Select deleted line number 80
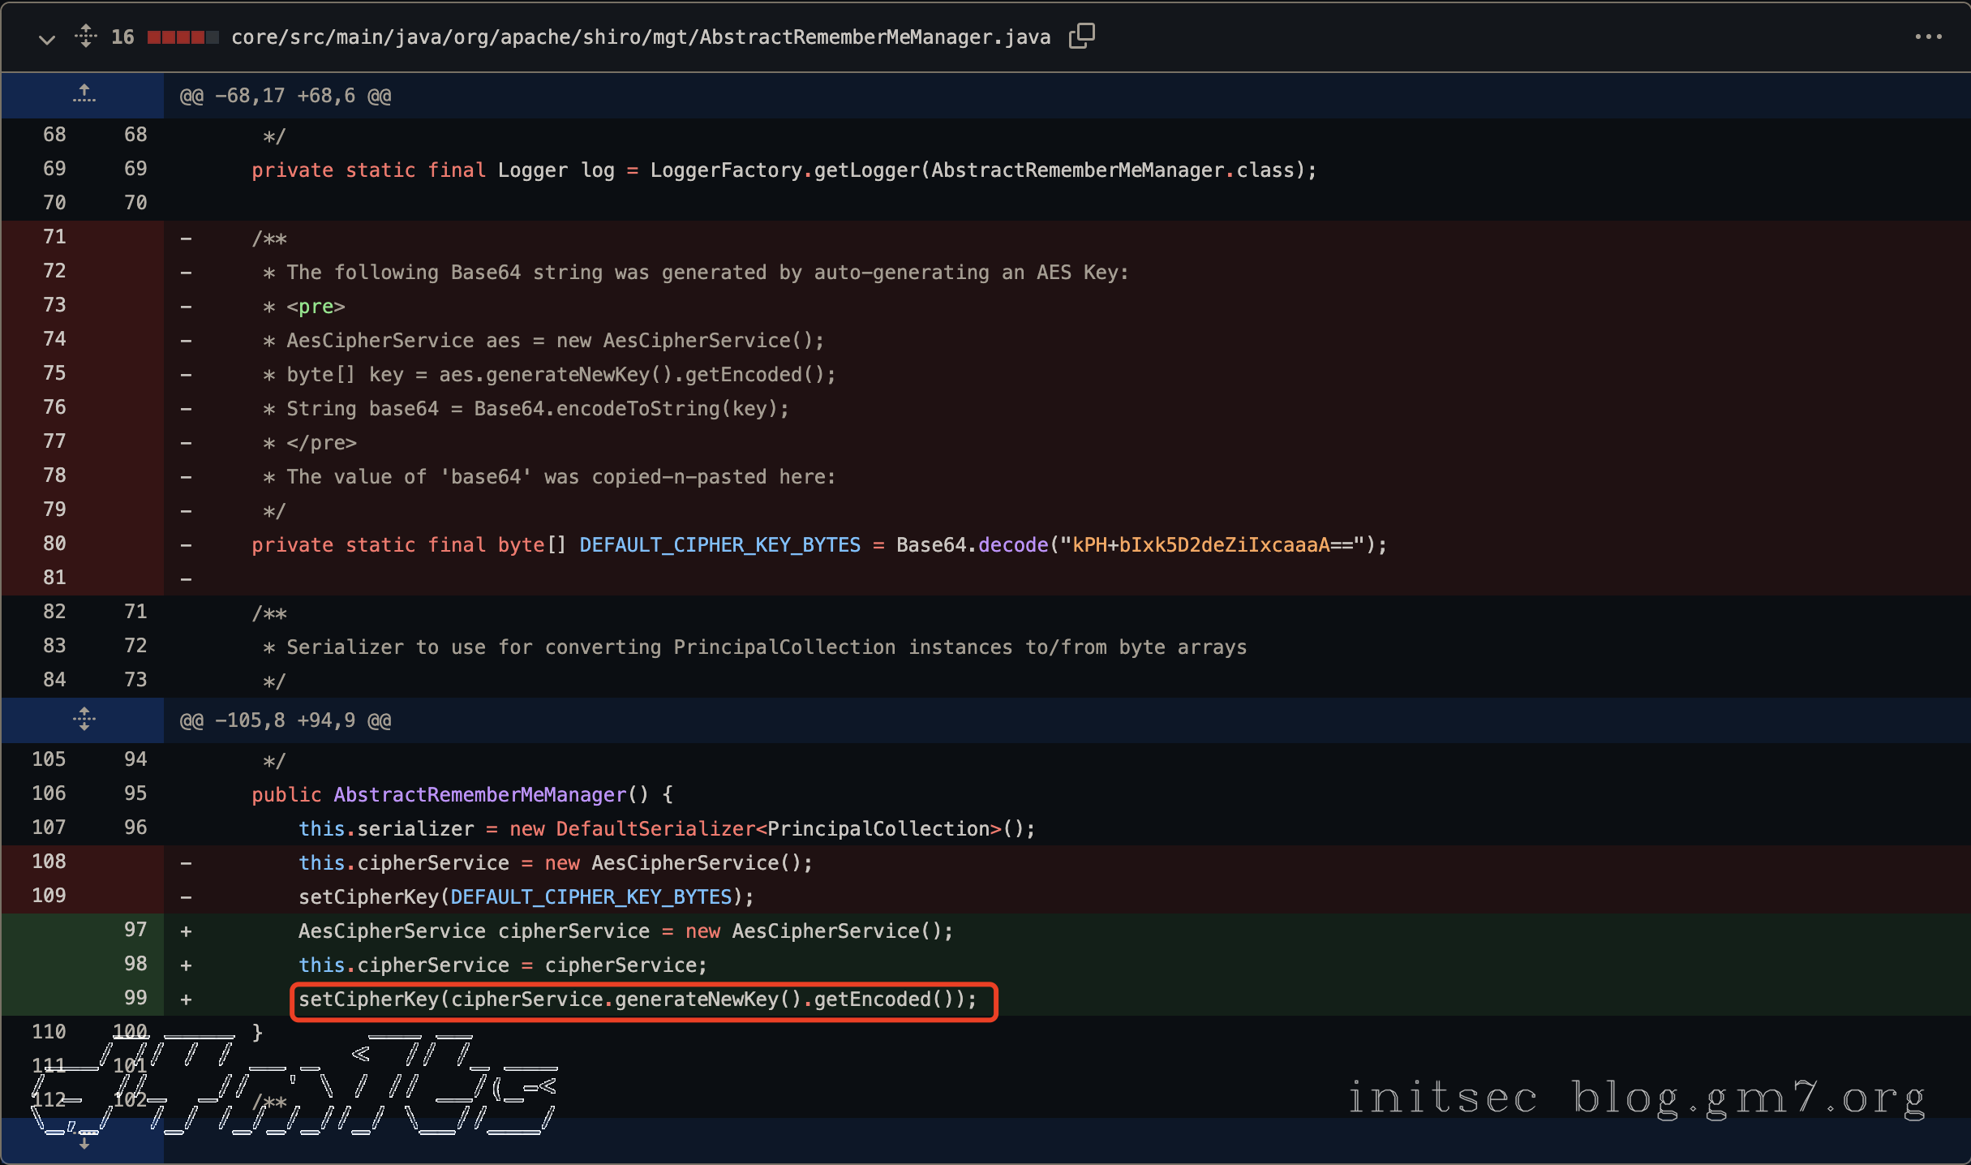This screenshot has width=1971, height=1165. click(54, 544)
